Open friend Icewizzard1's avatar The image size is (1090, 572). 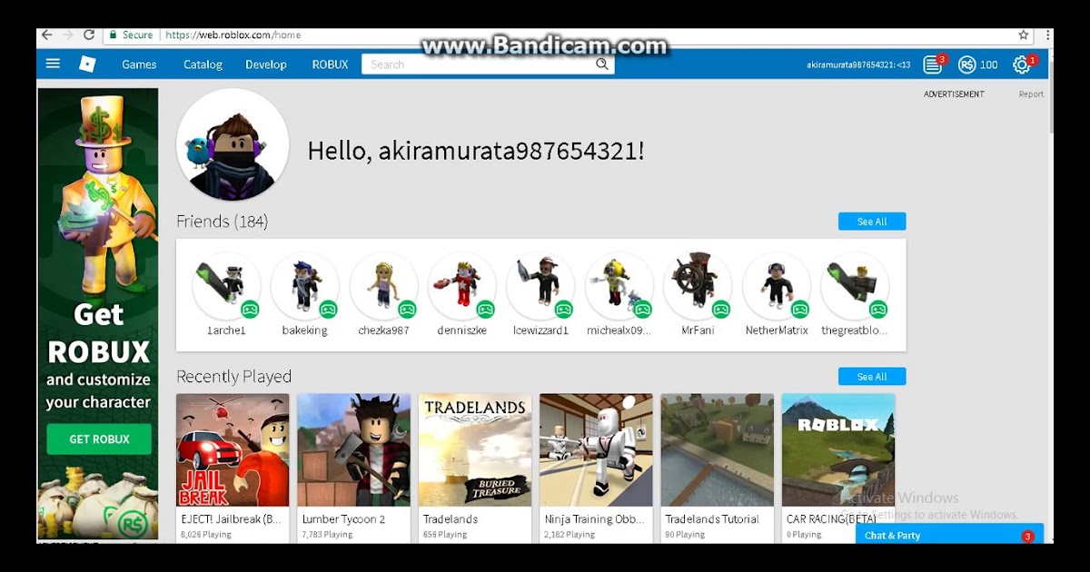(540, 286)
